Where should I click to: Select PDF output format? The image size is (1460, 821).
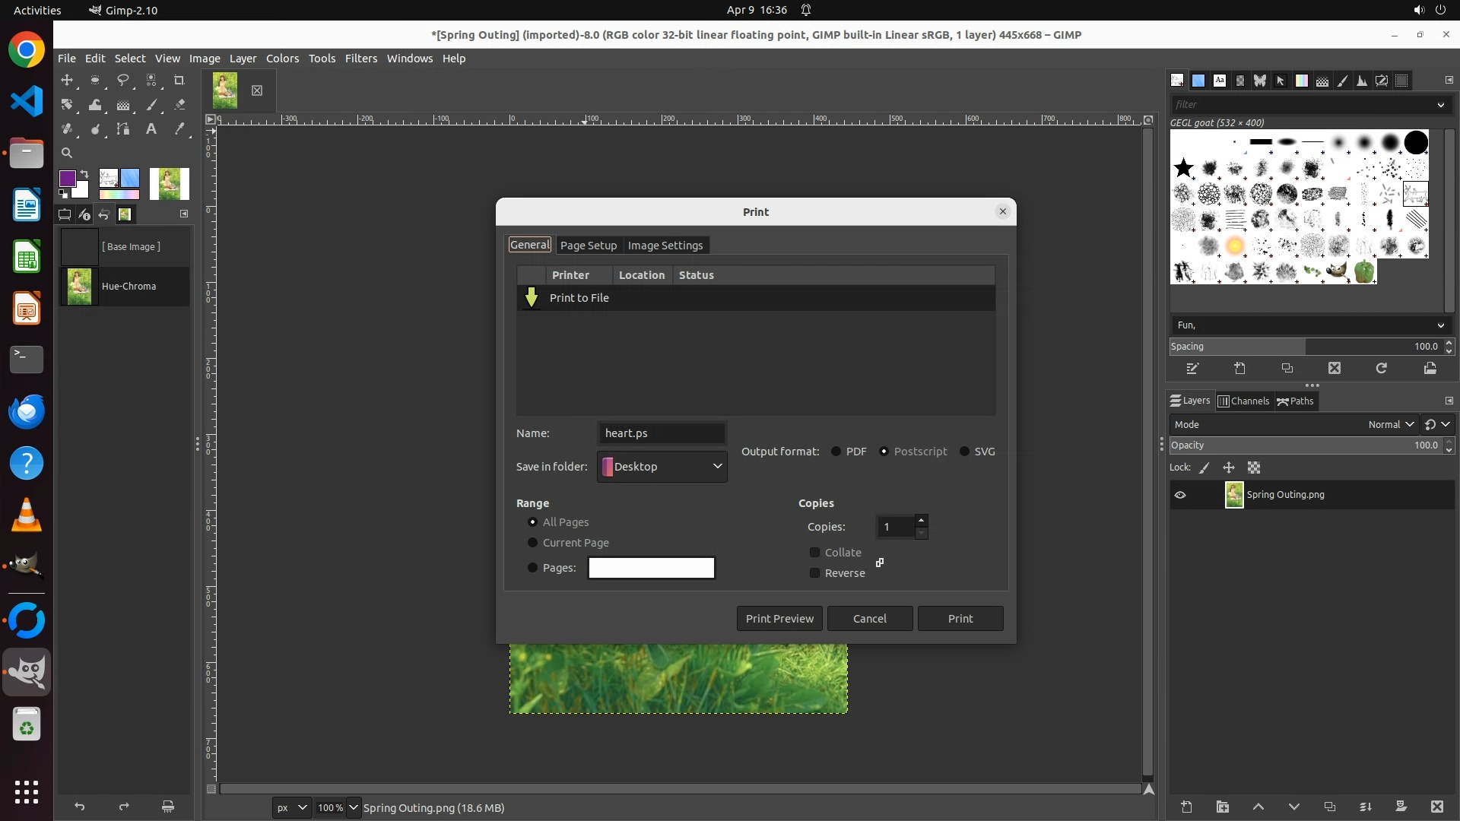[836, 452]
